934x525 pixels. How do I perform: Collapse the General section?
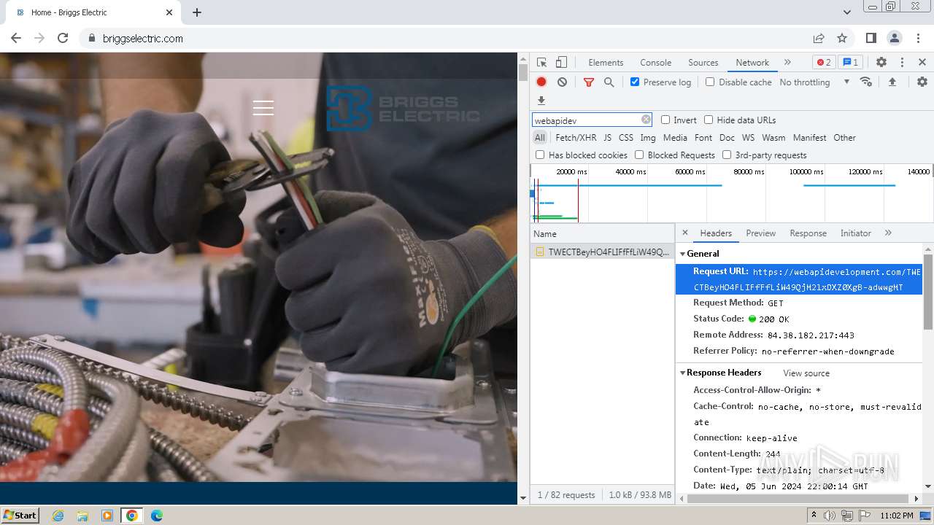pyautogui.click(x=683, y=254)
